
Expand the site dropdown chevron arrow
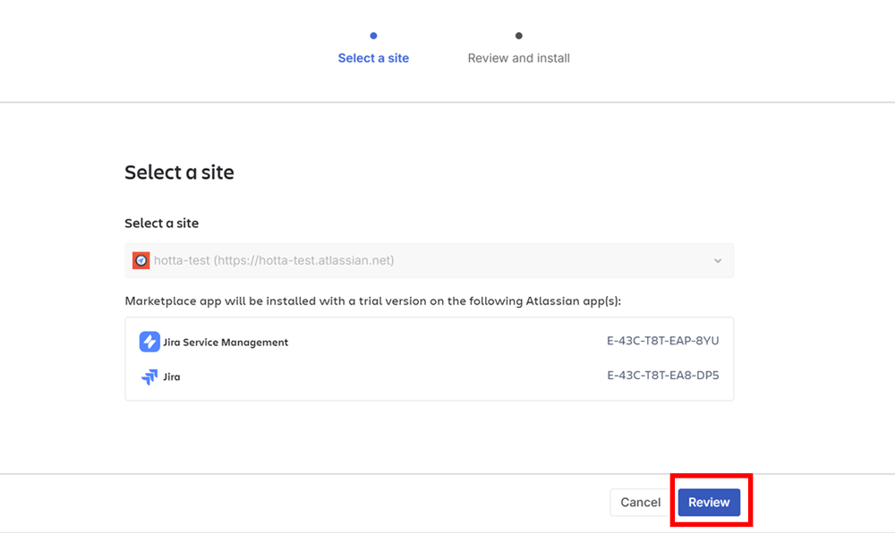click(x=717, y=261)
